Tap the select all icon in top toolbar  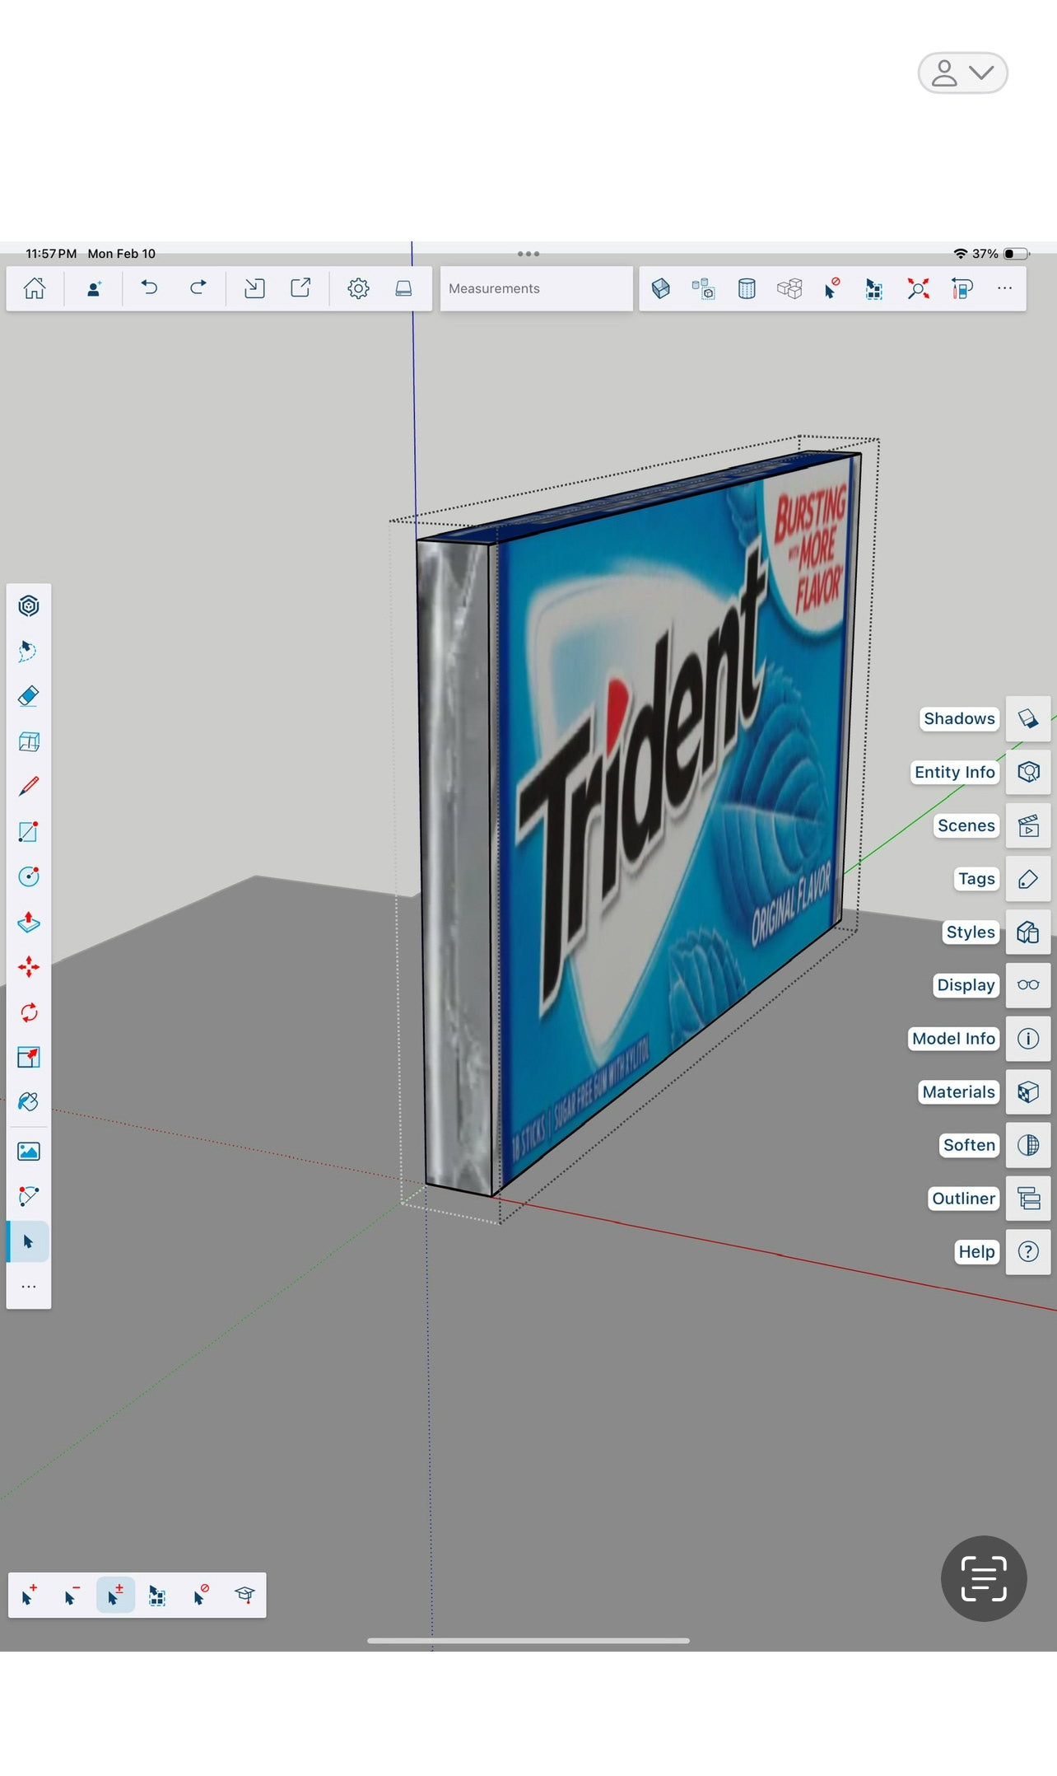(x=874, y=288)
